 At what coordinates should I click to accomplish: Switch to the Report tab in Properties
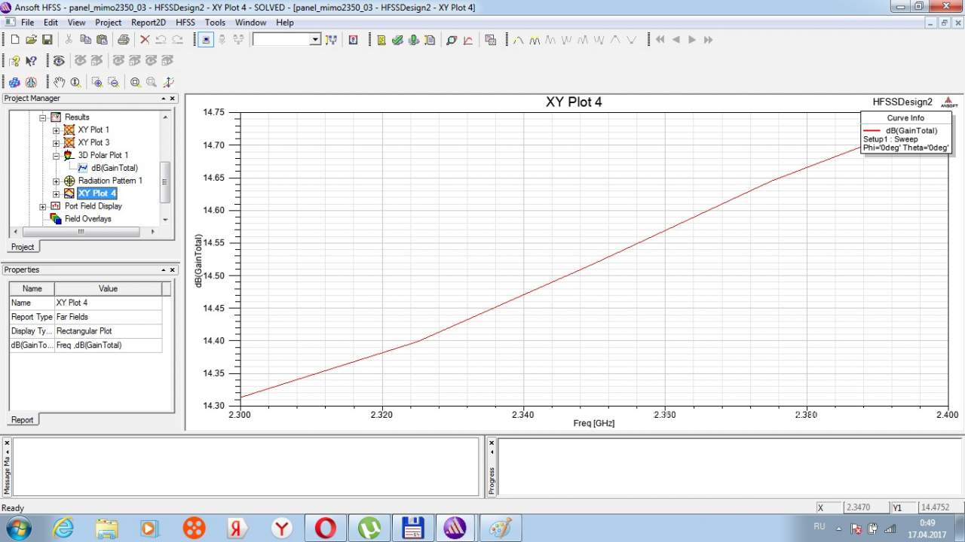[x=22, y=420]
